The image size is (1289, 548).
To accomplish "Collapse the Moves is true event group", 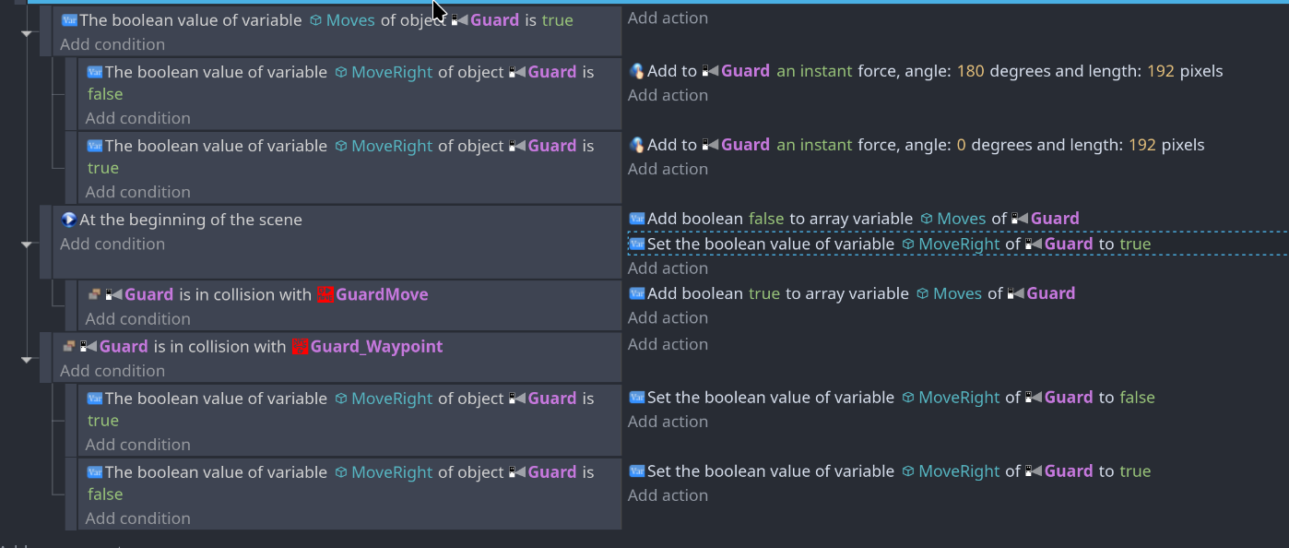I will click(27, 32).
